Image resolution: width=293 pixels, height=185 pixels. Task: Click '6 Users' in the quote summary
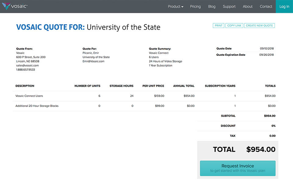pyautogui.click(x=154, y=57)
